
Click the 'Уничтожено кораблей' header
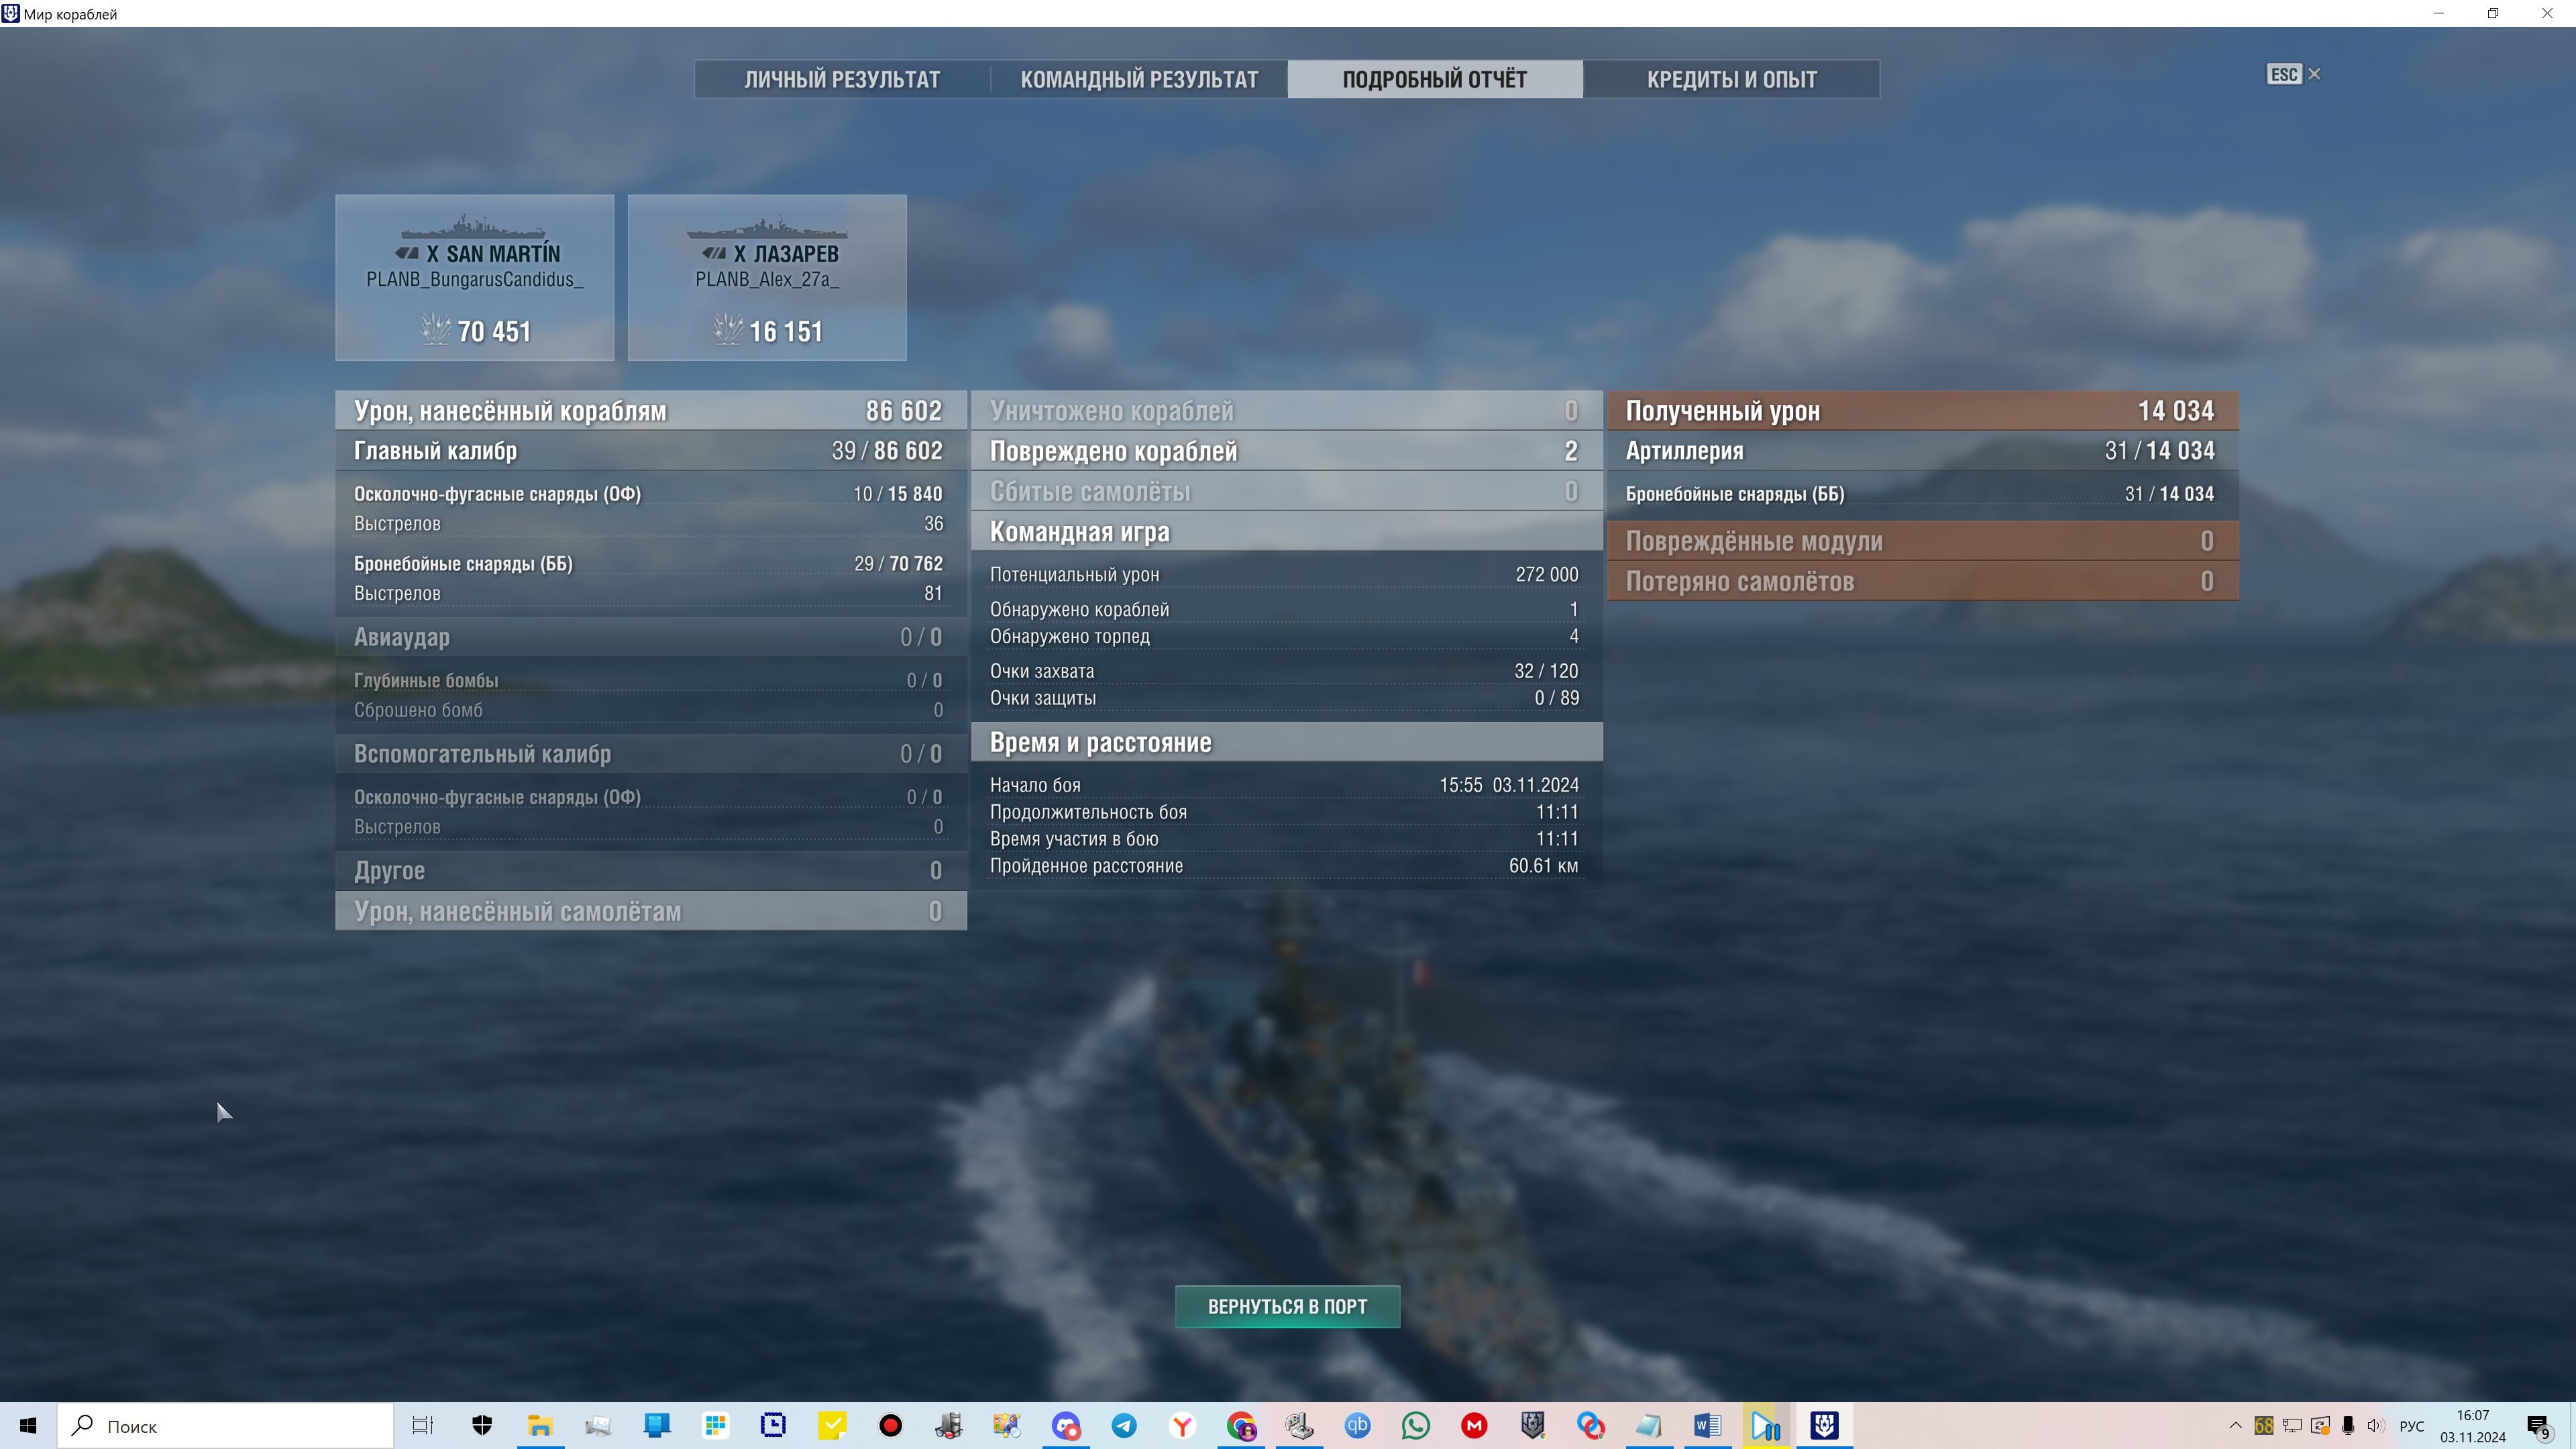1286,411
